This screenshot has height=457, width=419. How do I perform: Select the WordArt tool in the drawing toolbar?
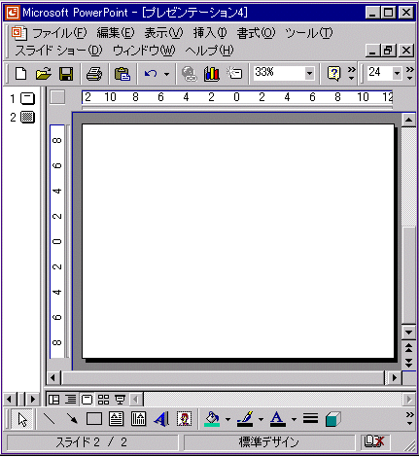[x=161, y=419]
